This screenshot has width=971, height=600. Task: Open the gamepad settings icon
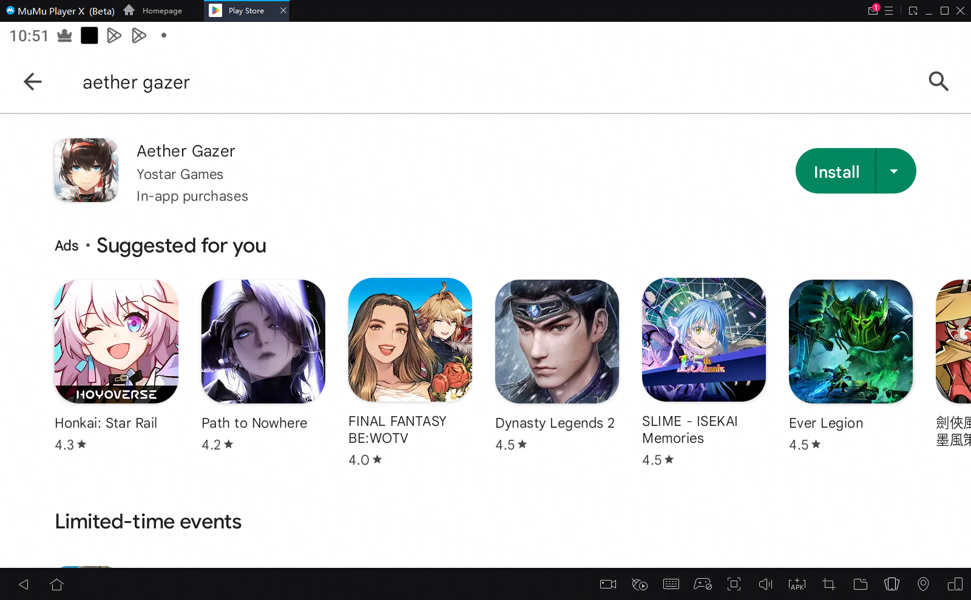[703, 584]
